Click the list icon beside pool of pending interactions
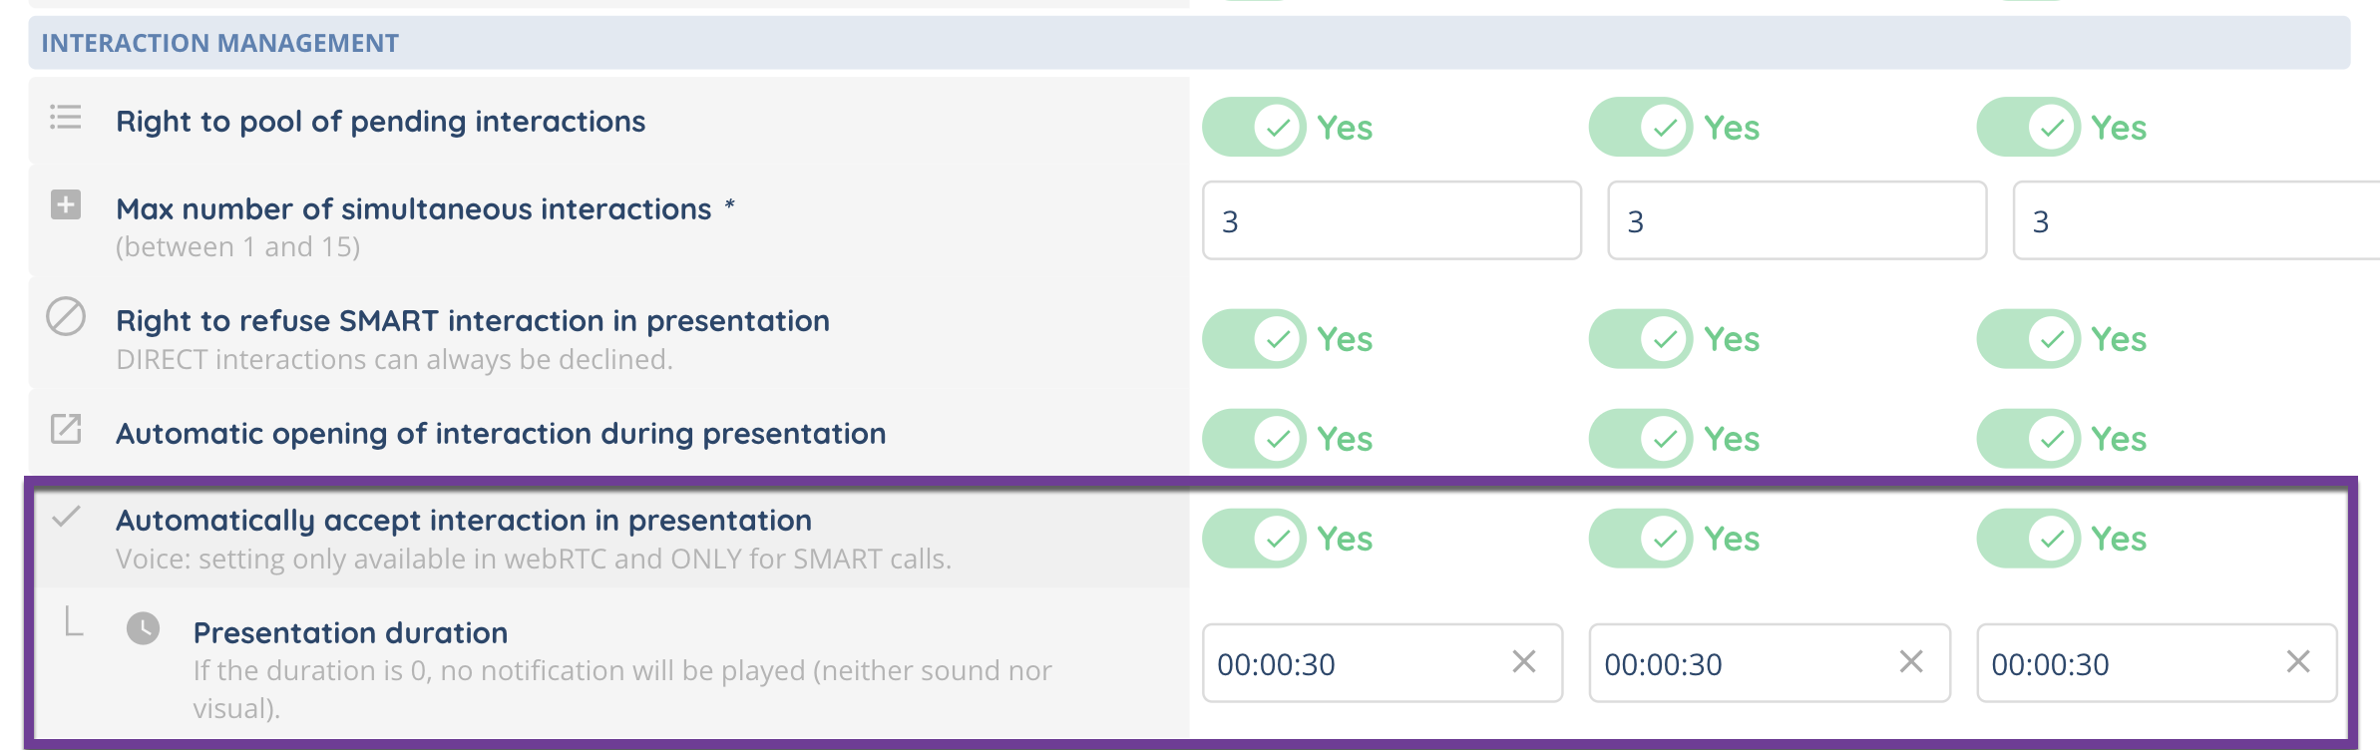 (x=66, y=118)
